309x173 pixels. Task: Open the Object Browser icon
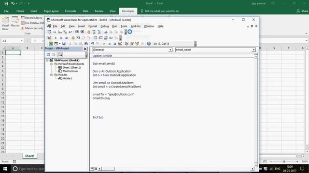pyautogui.click(x=137, y=44)
